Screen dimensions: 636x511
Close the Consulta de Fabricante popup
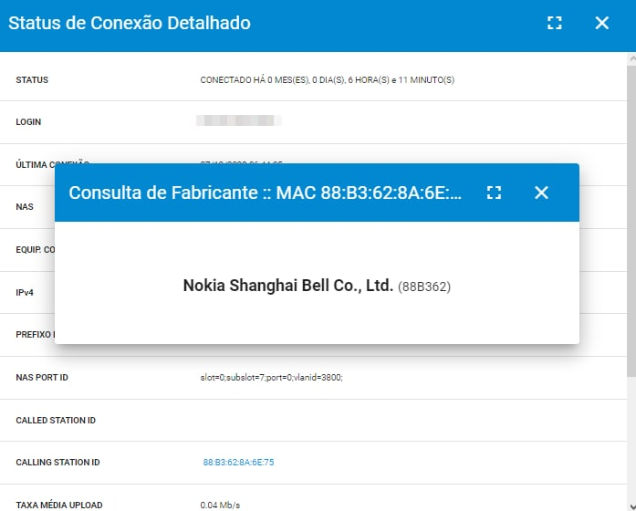(541, 193)
